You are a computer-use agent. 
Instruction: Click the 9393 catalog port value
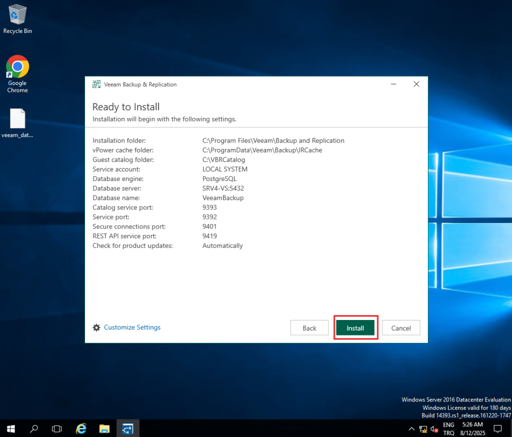click(x=209, y=207)
